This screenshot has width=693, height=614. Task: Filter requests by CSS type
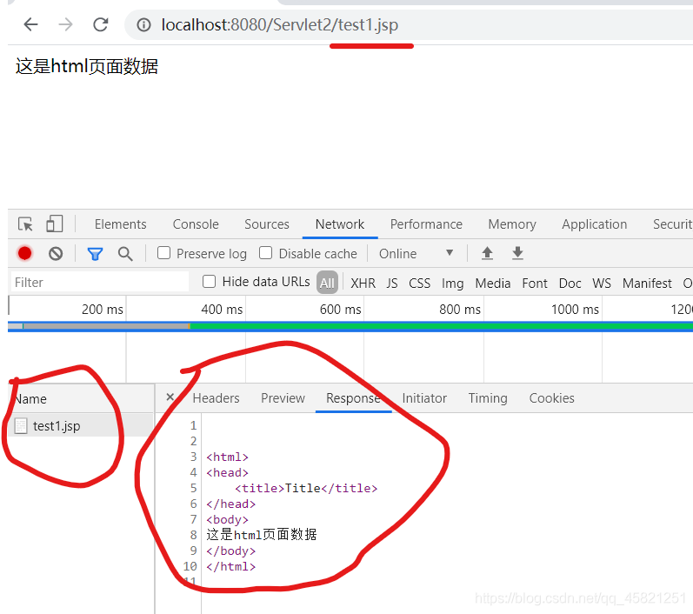(x=419, y=283)
